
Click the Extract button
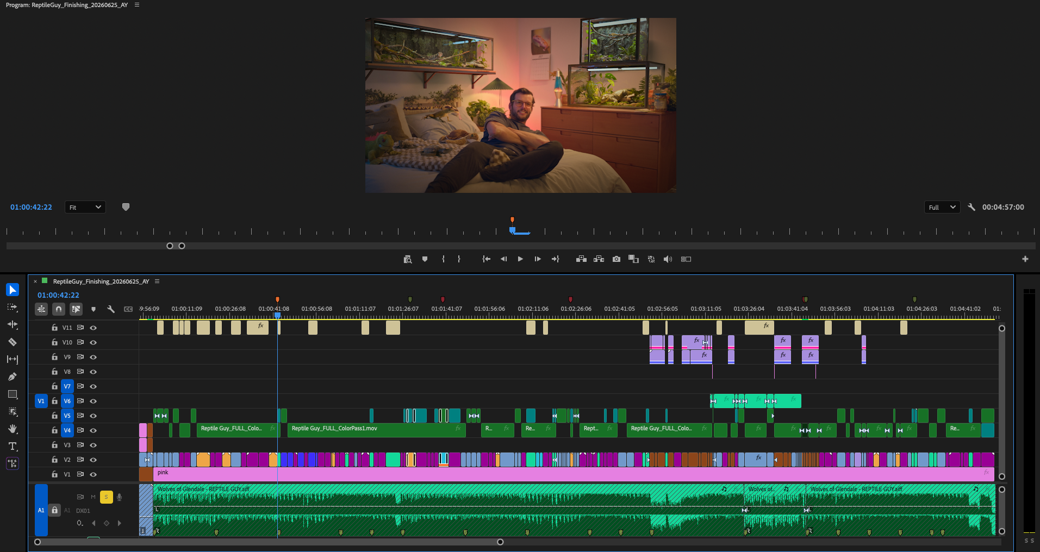click(x=599, y=259)
